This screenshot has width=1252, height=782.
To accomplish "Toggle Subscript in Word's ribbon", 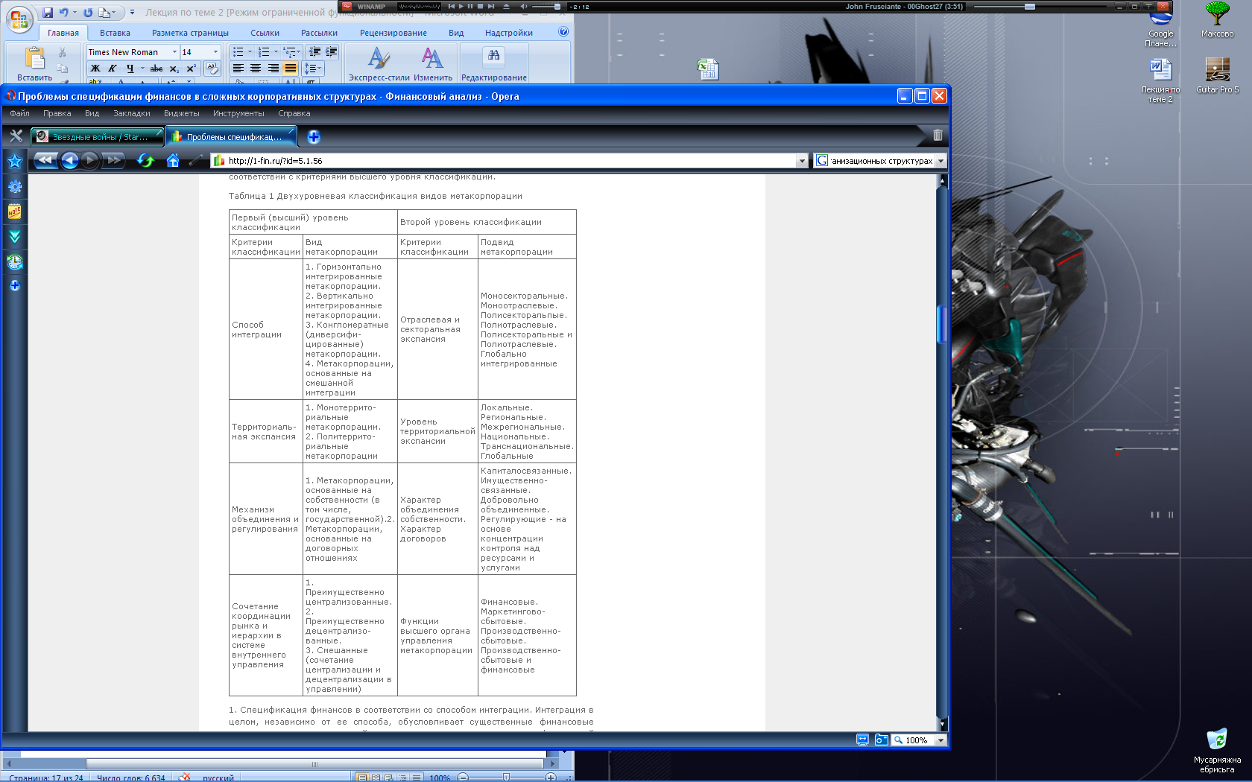I will click(174, 68).
